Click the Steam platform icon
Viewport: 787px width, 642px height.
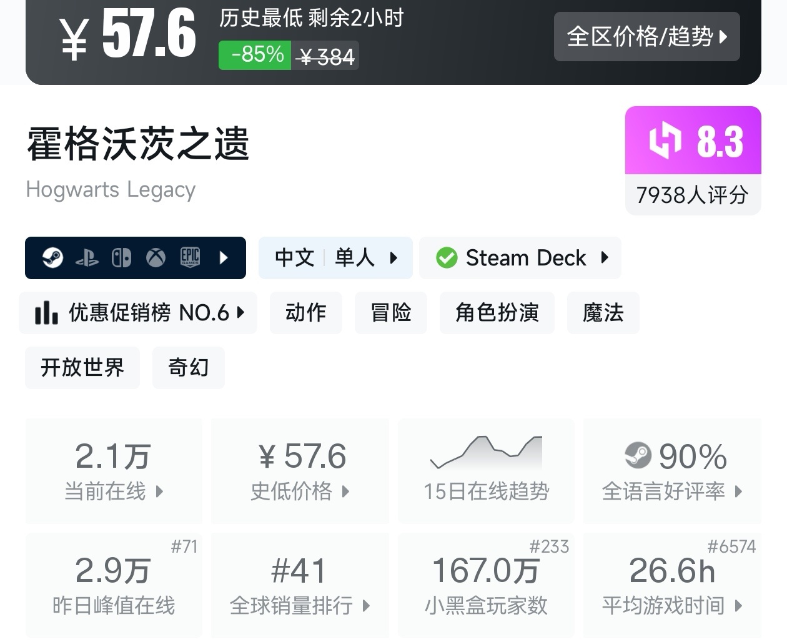(x=52, y=257)
